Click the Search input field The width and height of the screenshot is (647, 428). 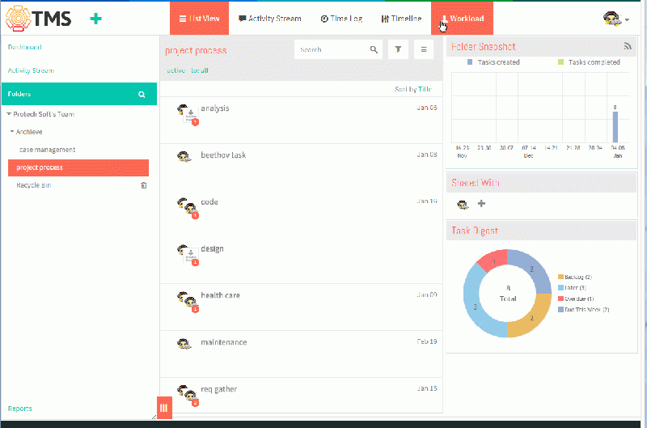tap(332, 49)
